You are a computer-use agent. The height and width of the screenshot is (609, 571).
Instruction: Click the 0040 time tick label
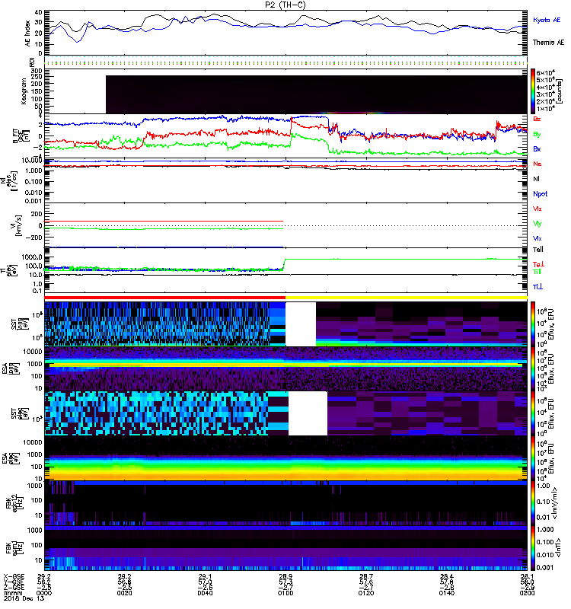(205, 593)
